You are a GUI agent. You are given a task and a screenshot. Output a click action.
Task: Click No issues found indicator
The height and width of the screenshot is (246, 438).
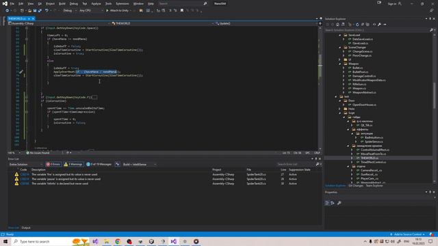(38, 153)
